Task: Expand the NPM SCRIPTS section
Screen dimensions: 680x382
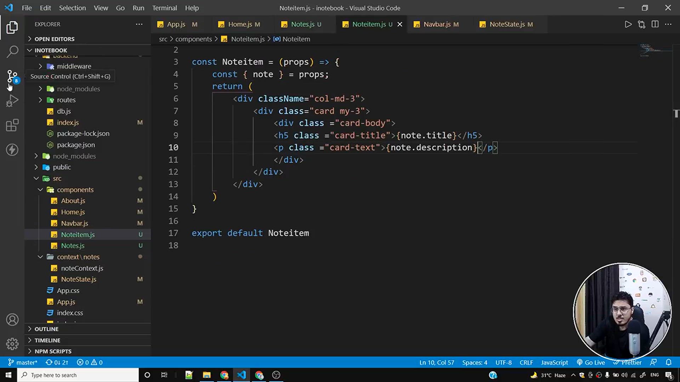Action: (x=87, y=351)
